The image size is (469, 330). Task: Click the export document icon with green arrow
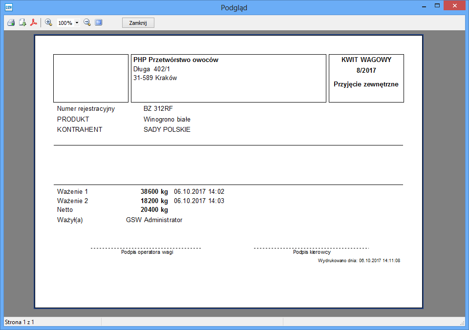22,22
